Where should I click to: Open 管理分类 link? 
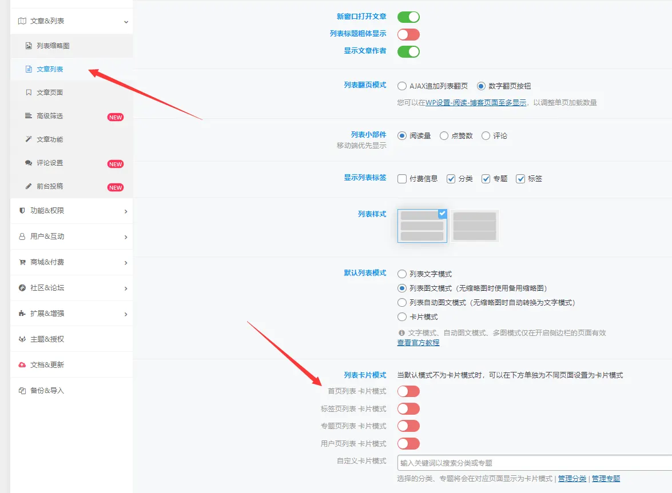[x=572, y=479]
